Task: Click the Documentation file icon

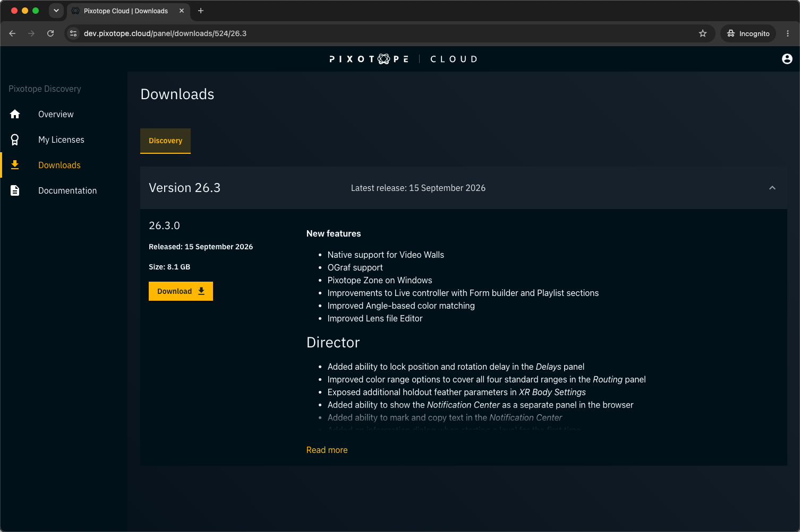Action: point(15,190)
